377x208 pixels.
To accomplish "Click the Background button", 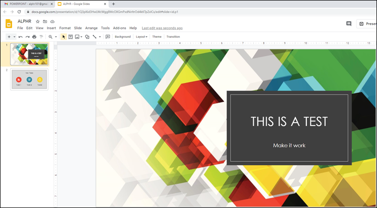I will click(123, 37).
